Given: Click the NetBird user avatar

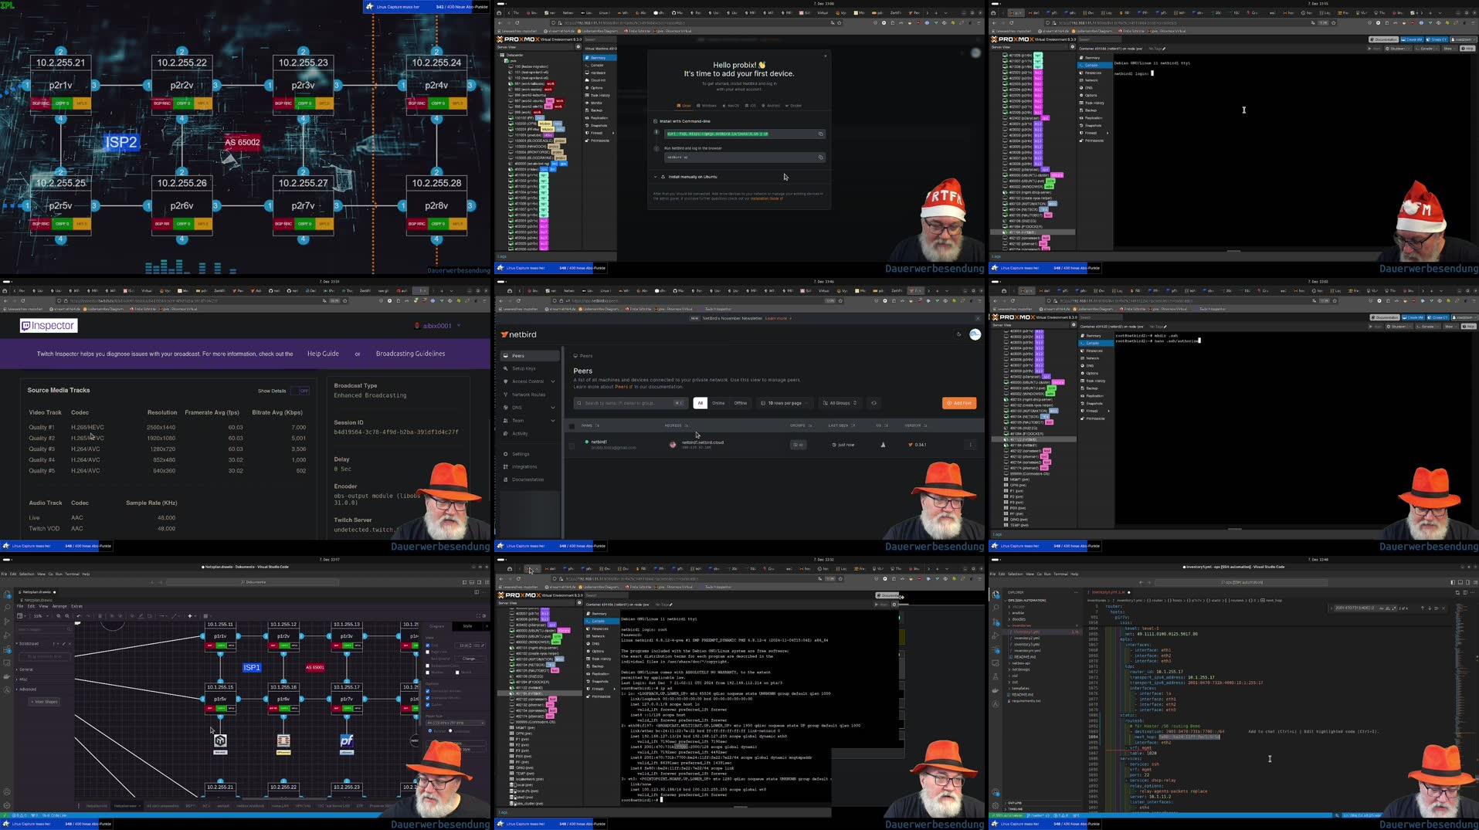Looking at the screenshot, I should [x=975, y=334].
